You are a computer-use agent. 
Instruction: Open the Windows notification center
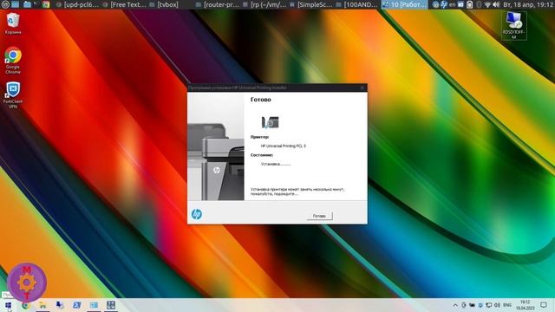(544, 305)
